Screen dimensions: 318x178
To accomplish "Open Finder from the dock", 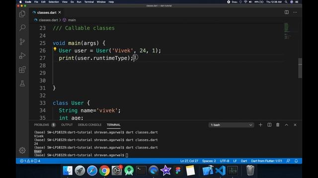I will (x=68, y=171).
